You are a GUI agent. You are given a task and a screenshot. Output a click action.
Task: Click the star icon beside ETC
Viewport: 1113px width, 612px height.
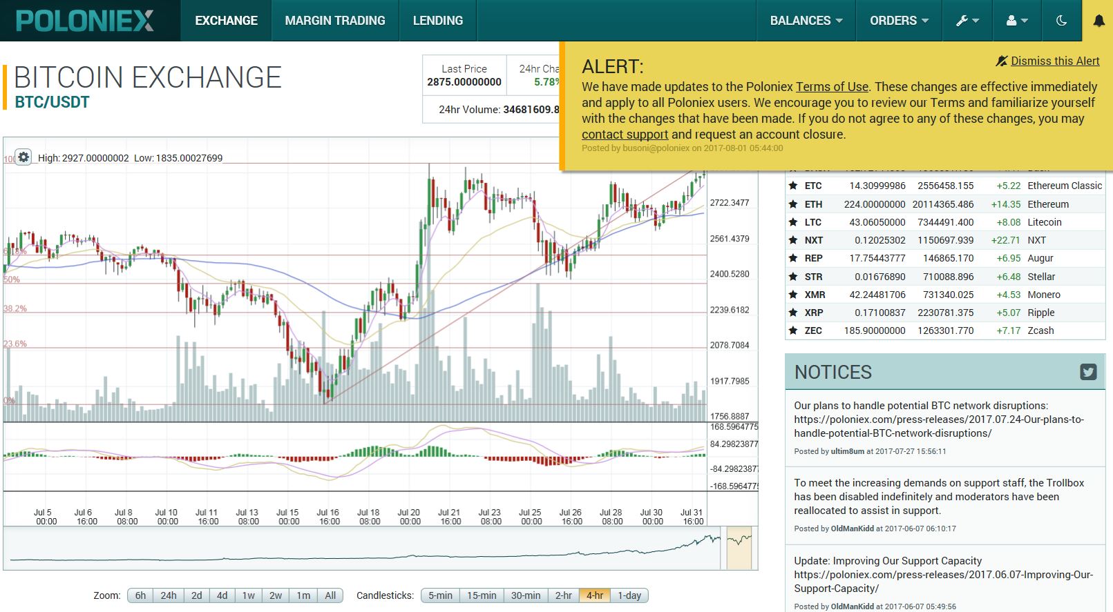coord(793,186)
